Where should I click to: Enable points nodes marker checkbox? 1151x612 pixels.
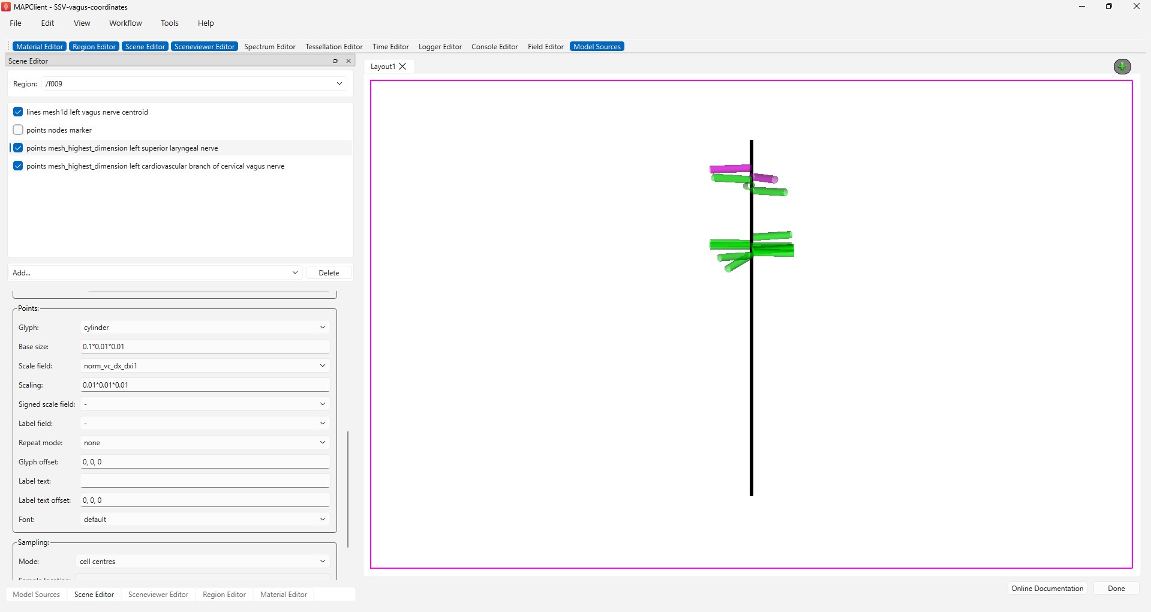click(18, 130)
